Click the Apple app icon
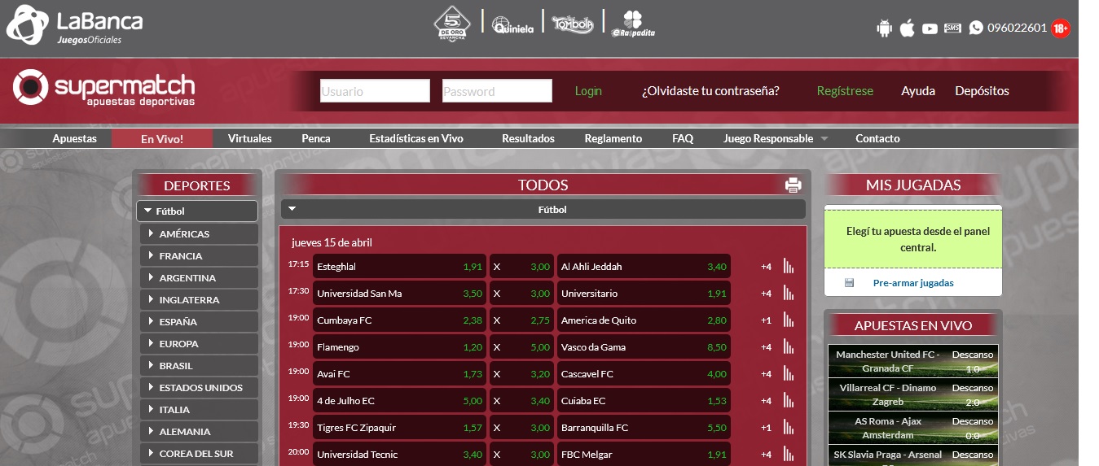Image resolution: width=1099 pixels, height=466 pixels. (x=907, y=28)
